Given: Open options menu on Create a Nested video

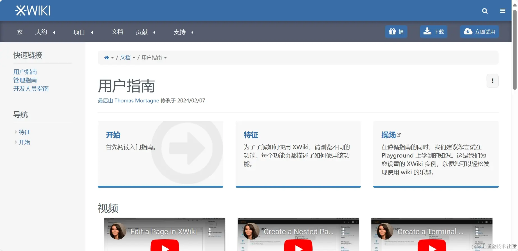Looking at the screenshot, I should coord(343,231).
